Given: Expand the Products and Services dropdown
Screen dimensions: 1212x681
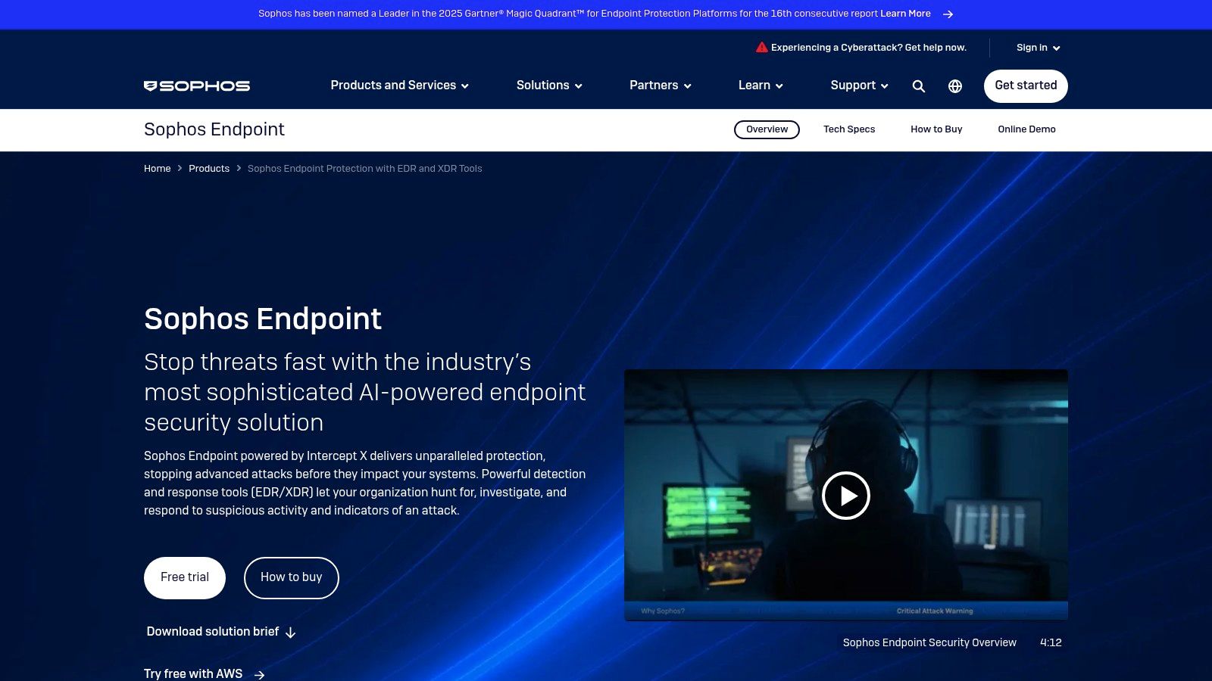Looking at the screenshot, I should click(398, 86).
